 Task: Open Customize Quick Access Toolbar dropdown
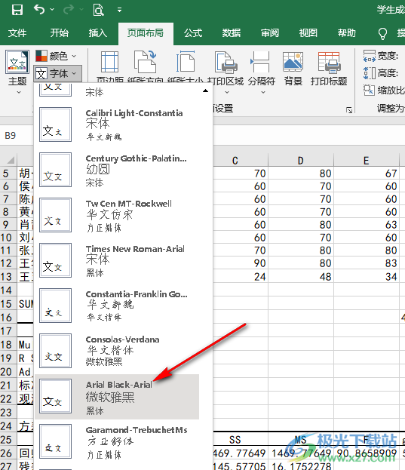tap(119, 10)
